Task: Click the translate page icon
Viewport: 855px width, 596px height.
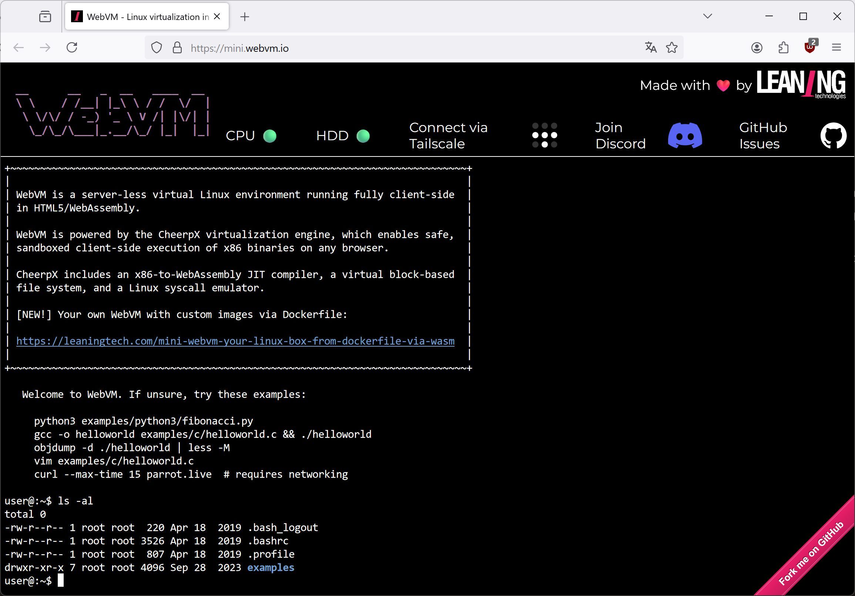Action: [x=651, y=48]
